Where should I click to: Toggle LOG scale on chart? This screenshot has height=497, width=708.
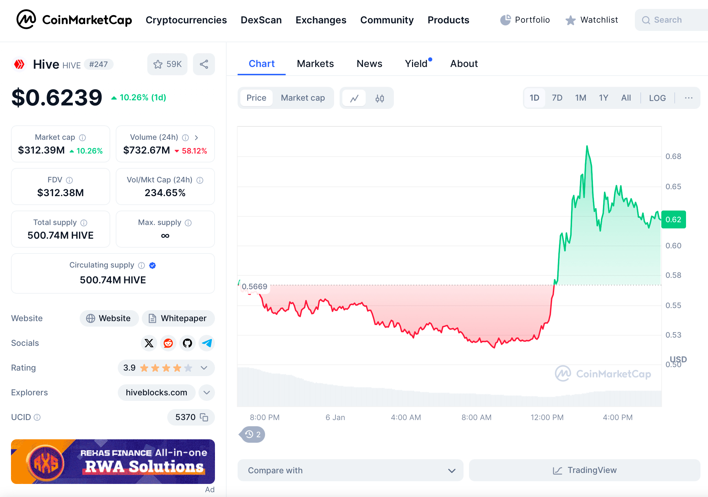pos(657,98)
